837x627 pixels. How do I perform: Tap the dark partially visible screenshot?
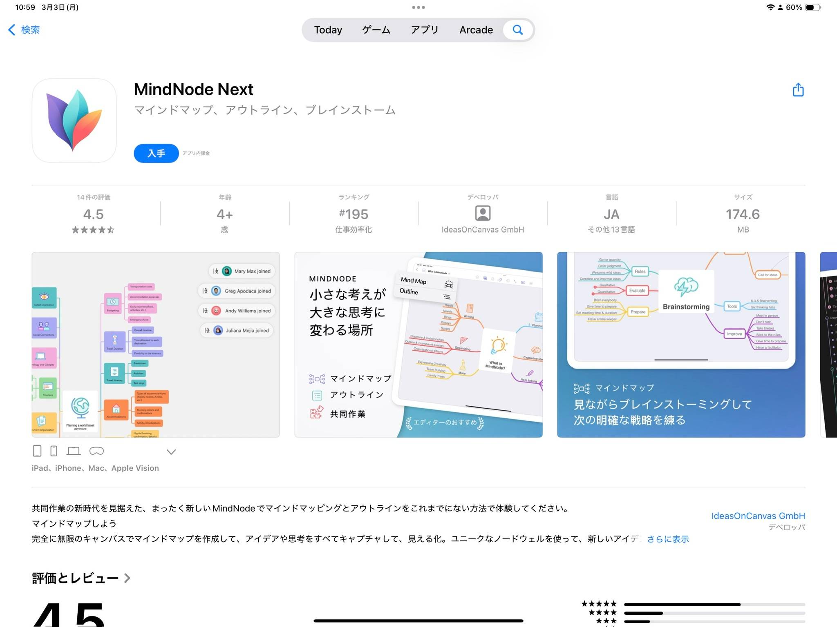tap(828, 345)
